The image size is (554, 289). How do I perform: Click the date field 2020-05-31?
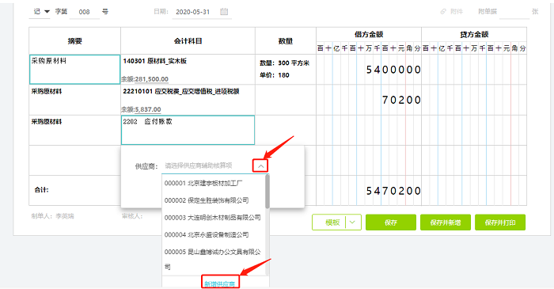pyautogui.click(x=193, y=12)
